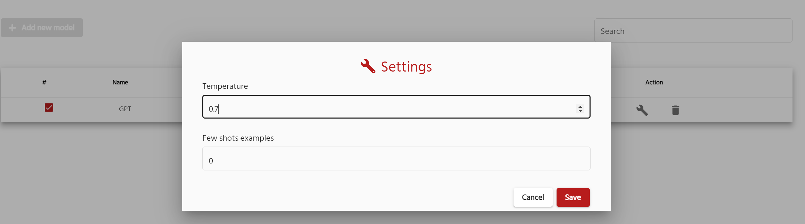Increase Temperature with the up stepper arrow
Screen dimensions: 805x224
pos(580,106)
